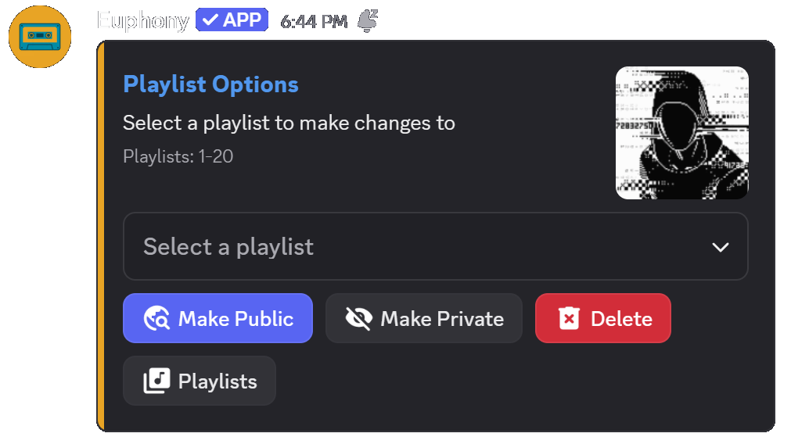Click the Playlist Options embed title
The width and height of the screenshot is (791, 444).
(210, 84)
